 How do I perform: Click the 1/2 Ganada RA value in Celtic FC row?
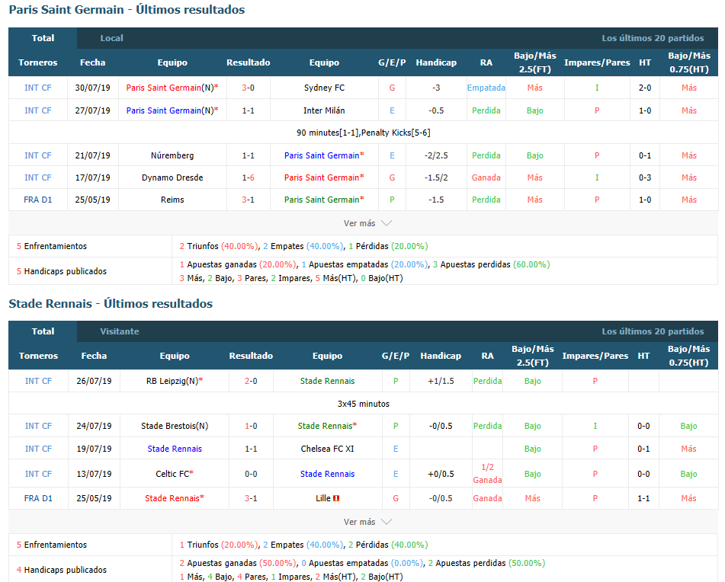[x=487, y=474]
